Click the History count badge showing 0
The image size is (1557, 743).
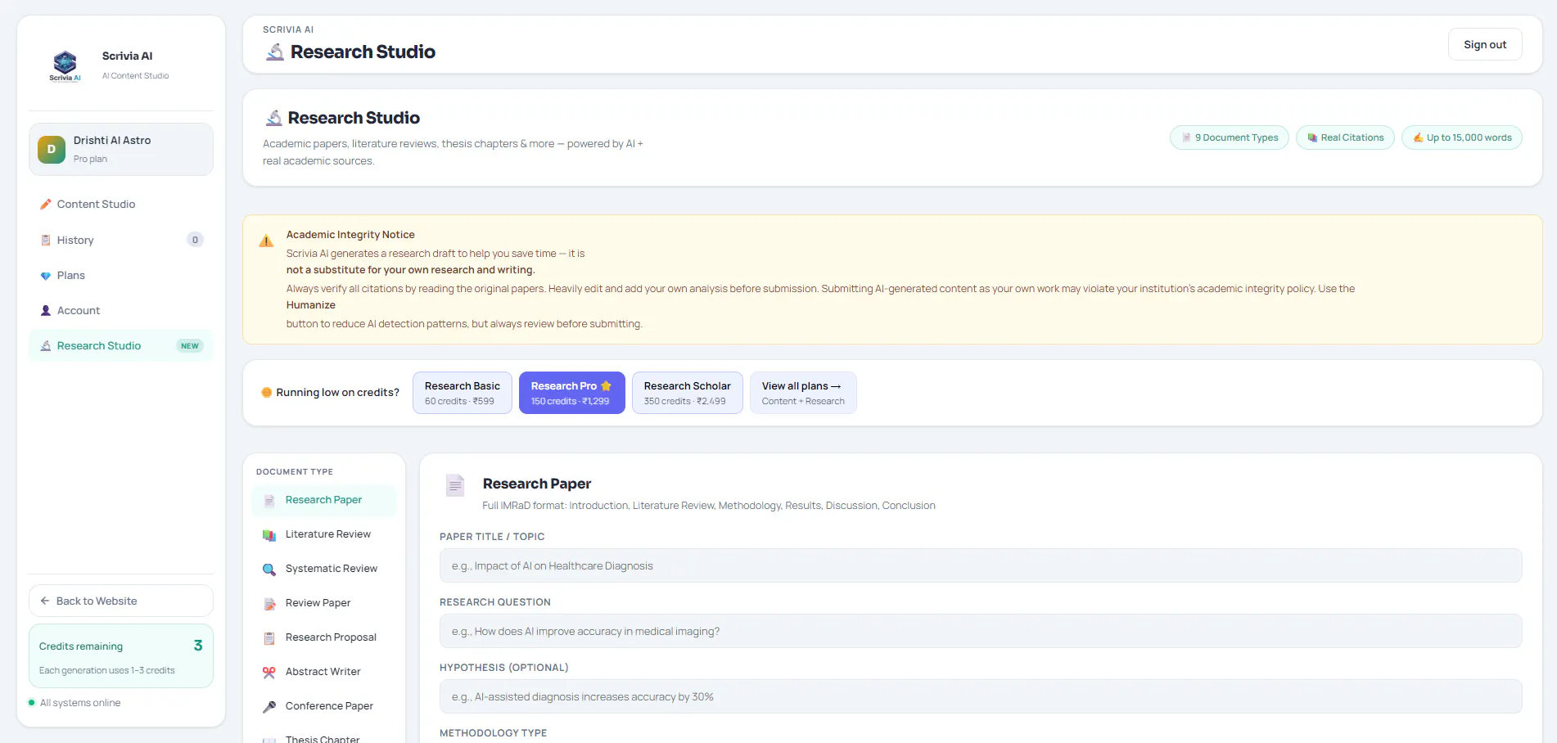[x=195, y=241]
